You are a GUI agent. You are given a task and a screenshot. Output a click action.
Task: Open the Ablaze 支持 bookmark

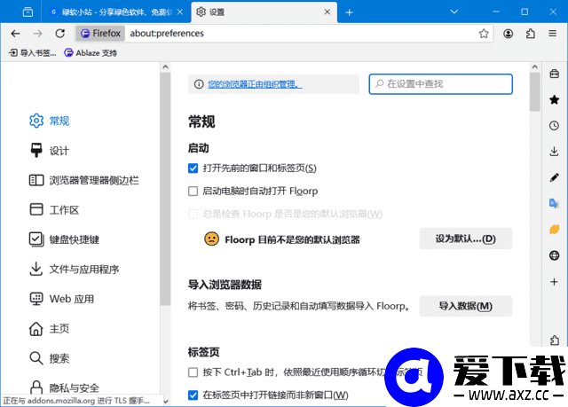tap(91, 53)
